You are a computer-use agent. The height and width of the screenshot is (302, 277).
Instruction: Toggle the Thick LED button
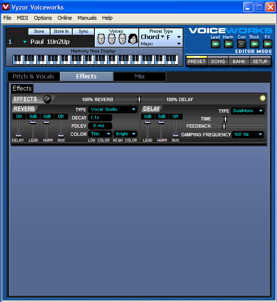click(x=254, y=44)
